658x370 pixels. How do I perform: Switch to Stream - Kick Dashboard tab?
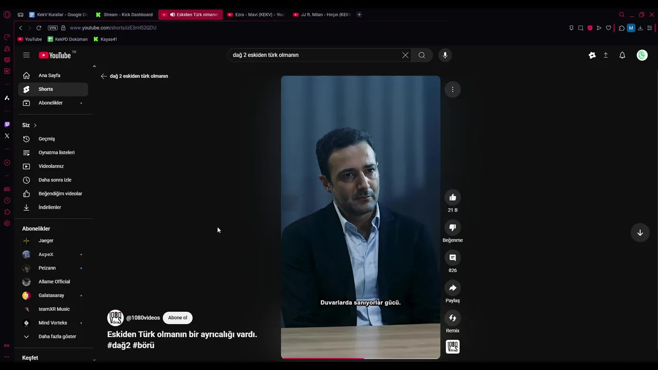pos(124,14)
